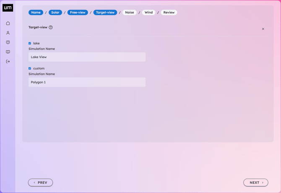This screenshot has width=281, height=193.
Task: Uncheck the lake checkbox
Action: 30,43
